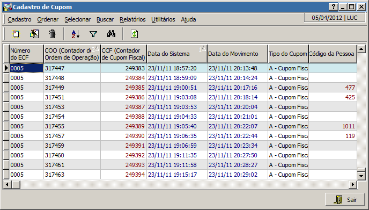Sort by CCF column header

[123, 54]
